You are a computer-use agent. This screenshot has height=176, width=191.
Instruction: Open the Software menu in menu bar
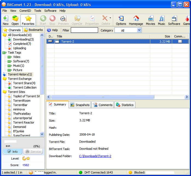tap(50, 11)
